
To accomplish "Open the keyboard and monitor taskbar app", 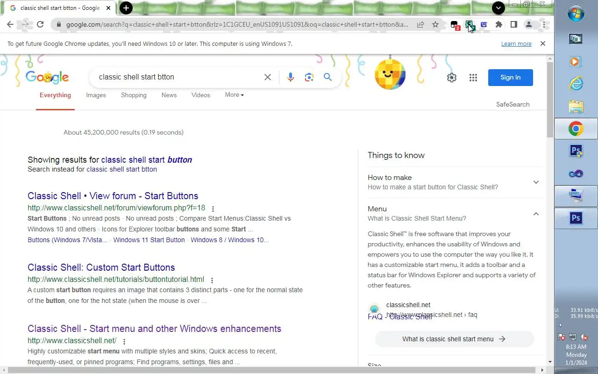I will click(x=576, y=196).
